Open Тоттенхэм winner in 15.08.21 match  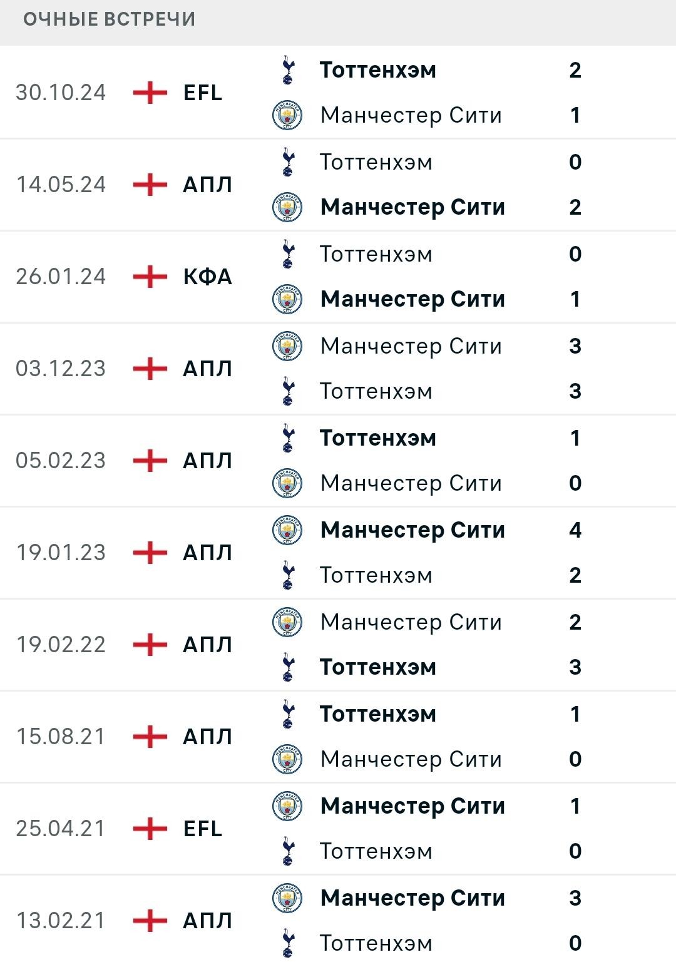pyautogui.click(x=378, y=714)
